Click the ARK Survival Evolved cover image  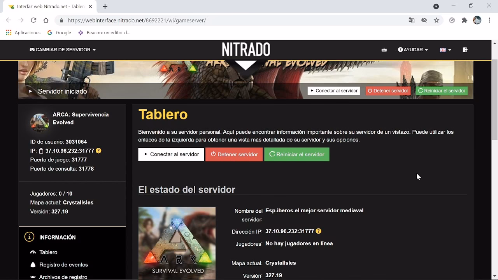[177, 243]
